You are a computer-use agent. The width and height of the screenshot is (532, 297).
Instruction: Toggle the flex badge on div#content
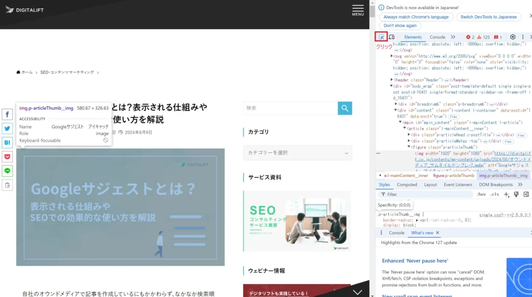pyautogui.click(x=453, y=117)
